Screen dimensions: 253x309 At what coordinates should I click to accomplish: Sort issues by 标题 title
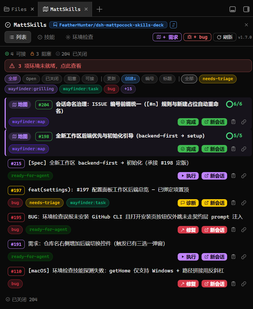[x=168, y=79]
